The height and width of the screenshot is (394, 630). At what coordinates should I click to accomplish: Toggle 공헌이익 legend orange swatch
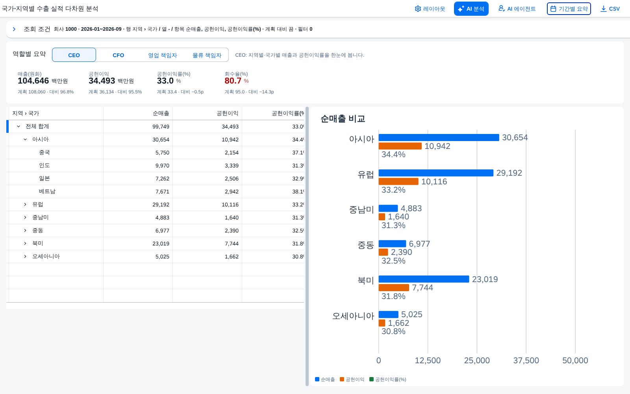click(x=342, y=379)
